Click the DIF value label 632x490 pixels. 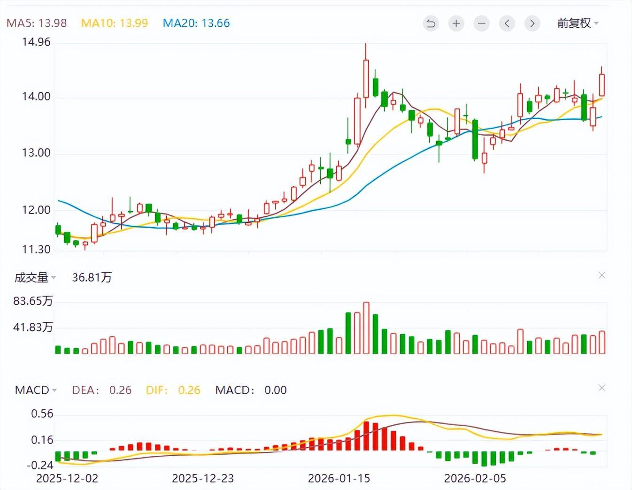tap(173, 390)
